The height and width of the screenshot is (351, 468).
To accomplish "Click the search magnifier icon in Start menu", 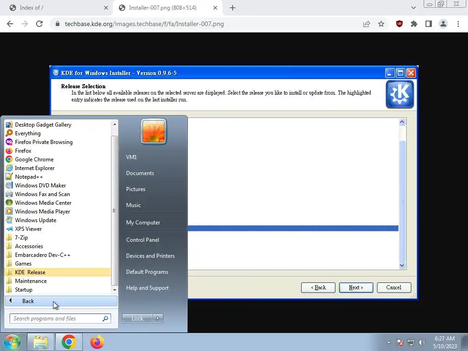I will click(x=106, y=319).
